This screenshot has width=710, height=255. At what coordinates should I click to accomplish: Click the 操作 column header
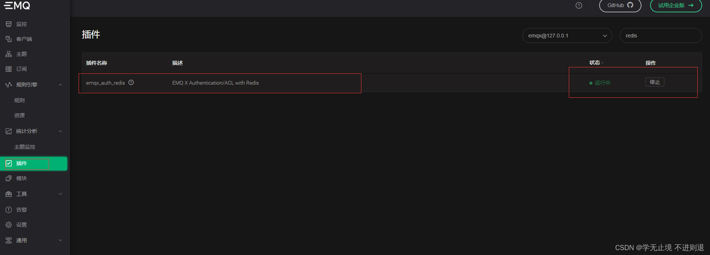click(x=651, y=63)
